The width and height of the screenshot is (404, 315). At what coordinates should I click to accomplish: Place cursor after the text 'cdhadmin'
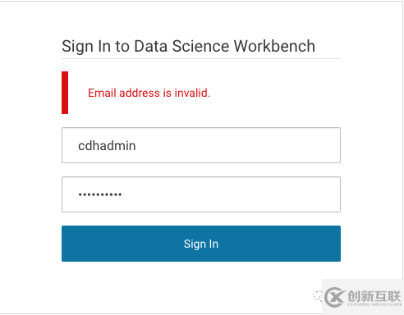(136, 145)
